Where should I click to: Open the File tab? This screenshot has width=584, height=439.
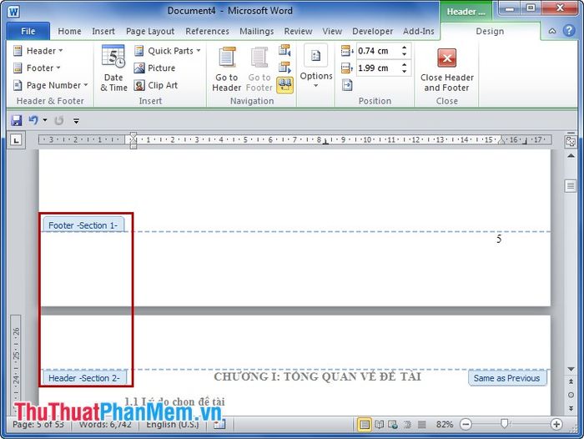point(28,32)
